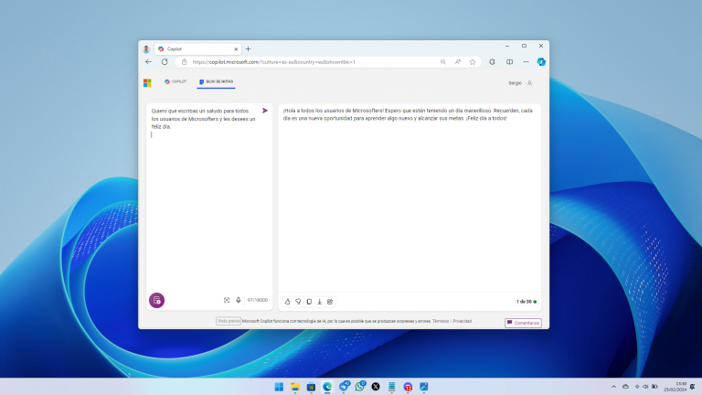
Task: Open the taskbar clock and date
Action: (x=675, y=387)
